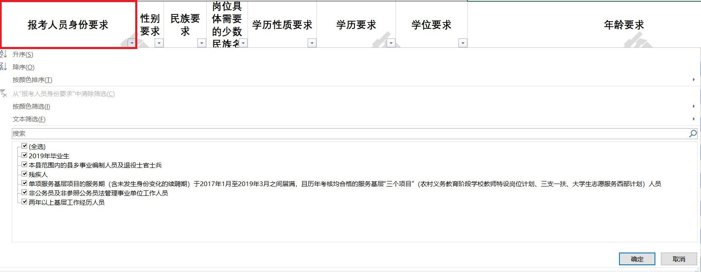Open the 学历性质要求 filter dropdown

pyautogui.click(x=312, y=43)
